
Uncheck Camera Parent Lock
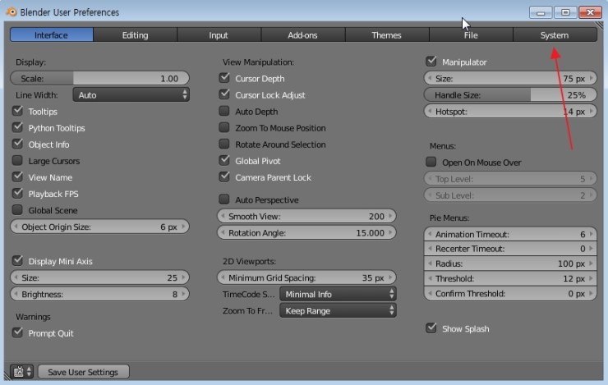tap(224, 177)
